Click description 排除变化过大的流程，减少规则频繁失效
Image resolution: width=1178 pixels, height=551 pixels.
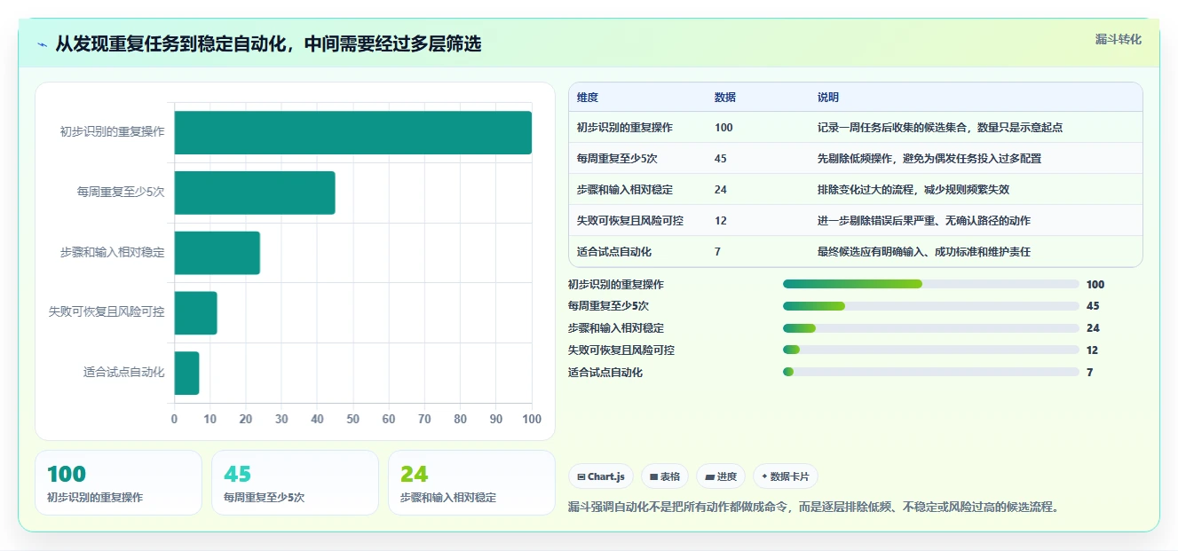pos(913,190)
